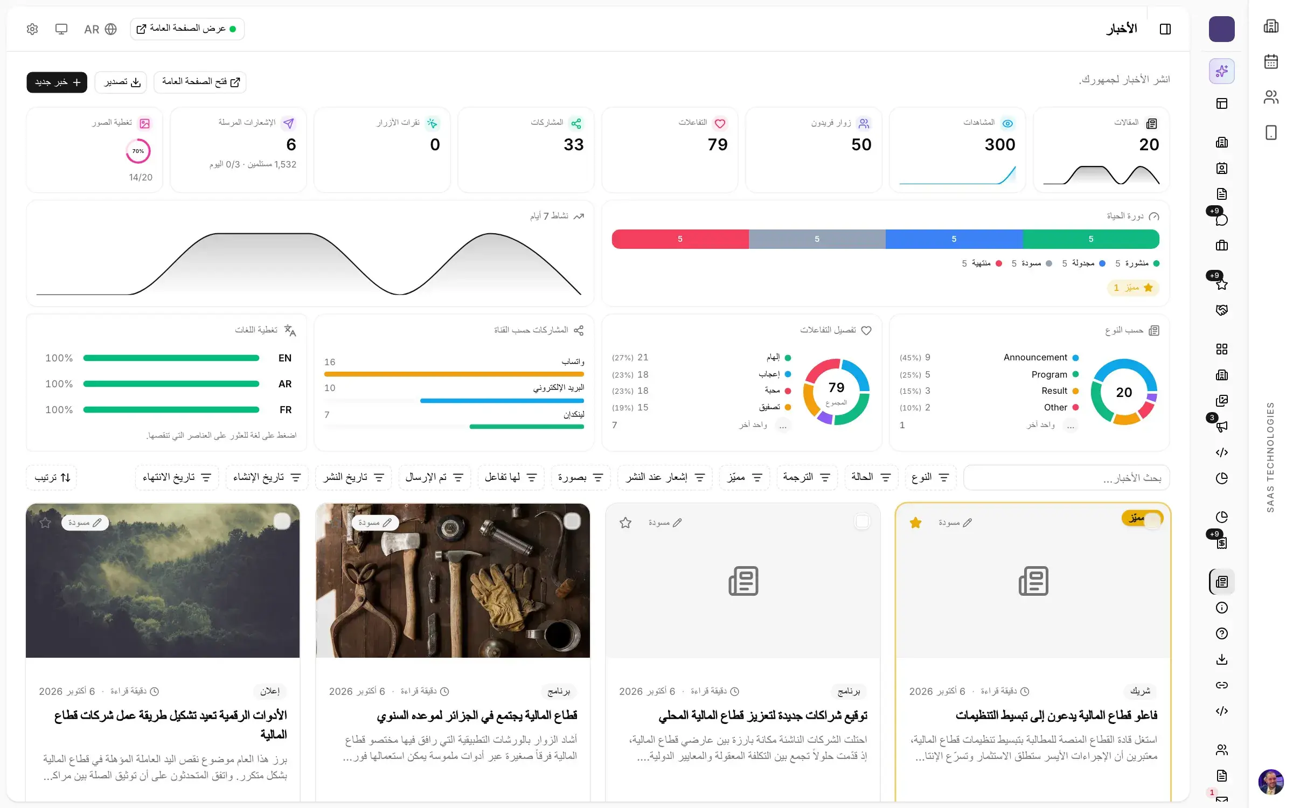Viewport: 1293px width, 808px height.
Task: Click the خبر جديد button
Action: click(x=57, y=82)
